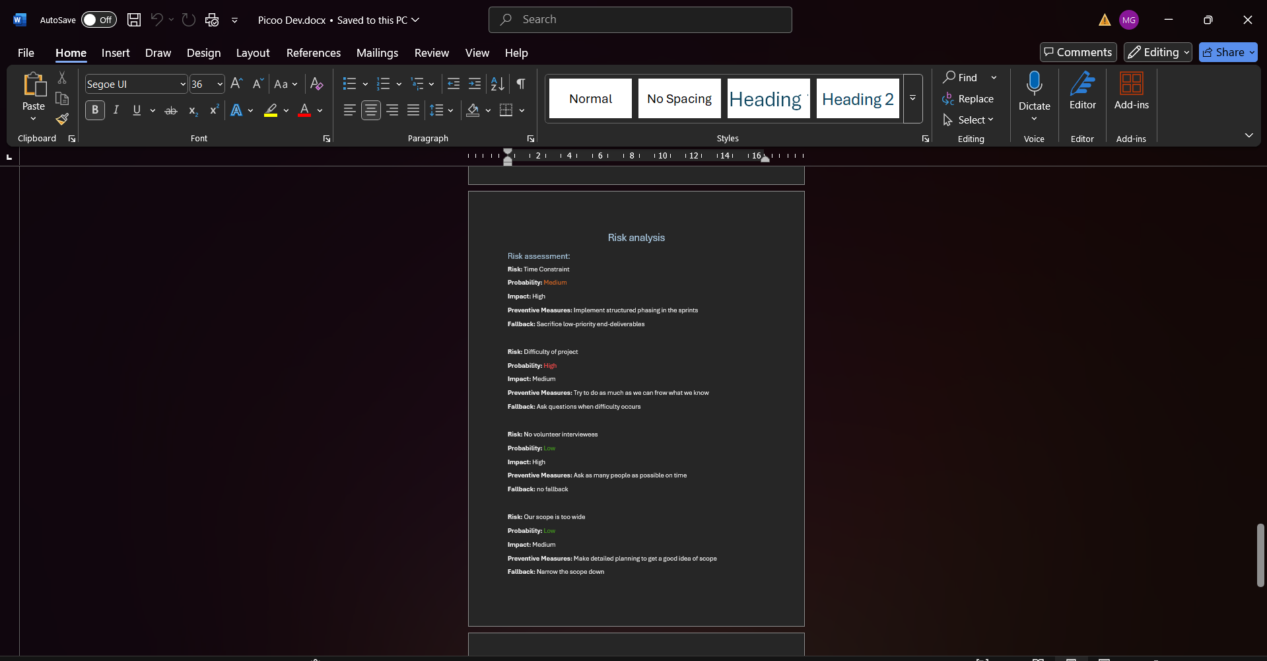Click in the Search box
The image size is (1267, 661).
click(640, 20)
